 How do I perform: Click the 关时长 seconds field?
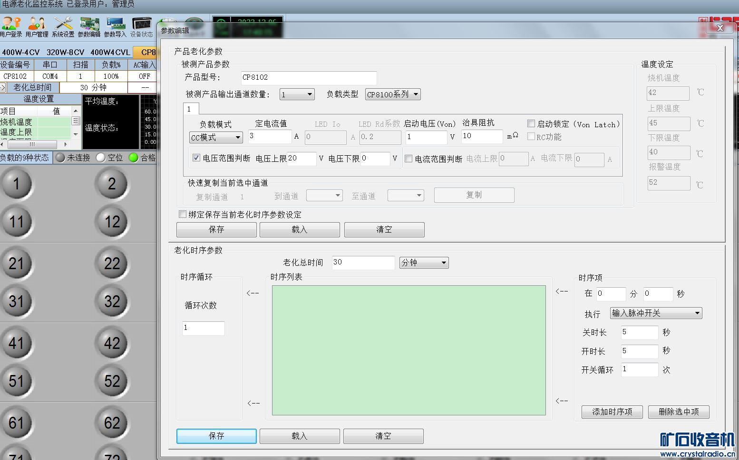pyautogui.click(x=640, y=332)
